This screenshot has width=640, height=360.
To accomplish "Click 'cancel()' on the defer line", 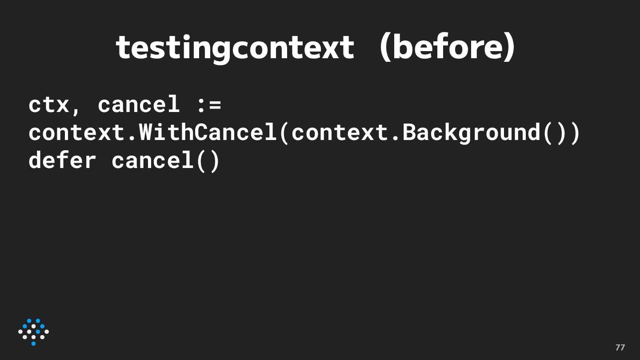I will pos(165,160).
